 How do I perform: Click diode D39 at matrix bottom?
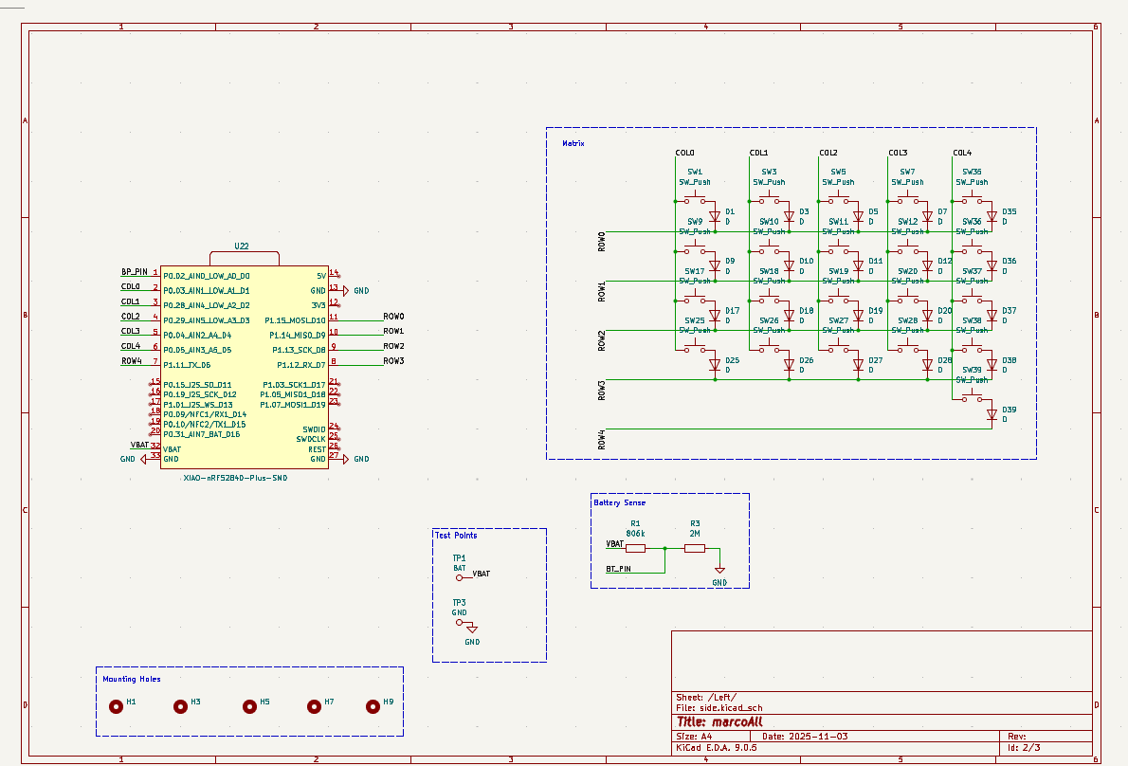click(x=992, y=414)
